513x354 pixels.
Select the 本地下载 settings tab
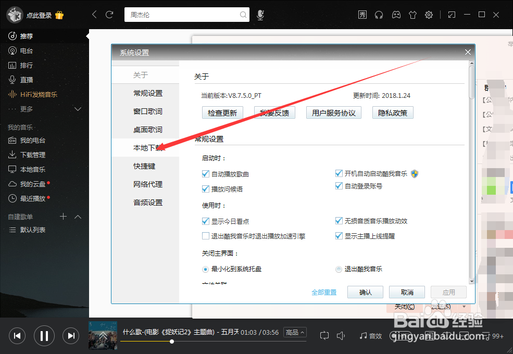point(145,148)
